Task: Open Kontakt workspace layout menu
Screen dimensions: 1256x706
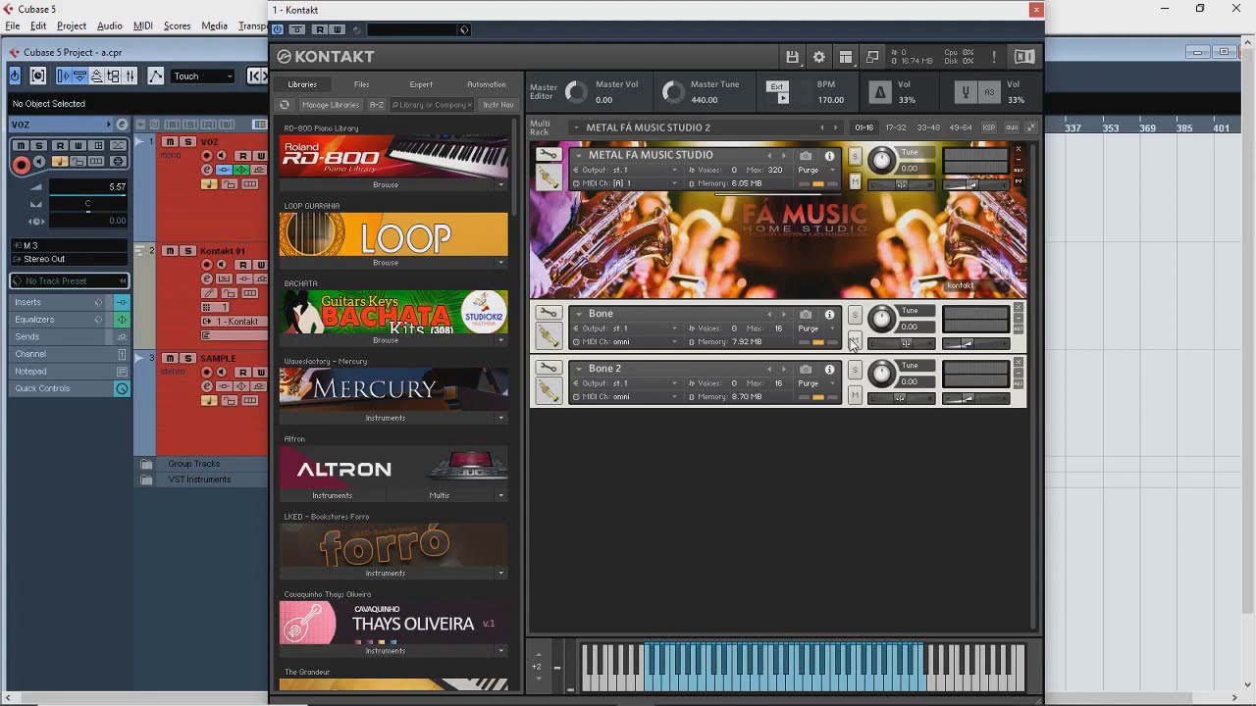Action: pyautogui.click(x=845, y=57)
